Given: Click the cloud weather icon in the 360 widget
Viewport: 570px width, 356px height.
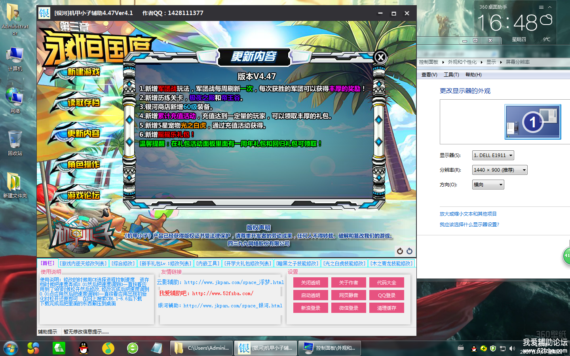Looking at the screenshot, I should (546, 19).
